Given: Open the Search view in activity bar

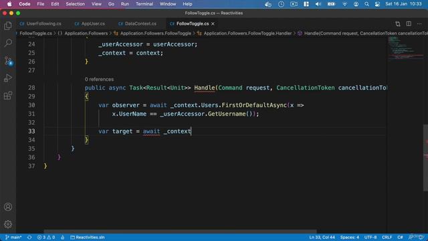Looking at the screenshot, I should (8, 43).
